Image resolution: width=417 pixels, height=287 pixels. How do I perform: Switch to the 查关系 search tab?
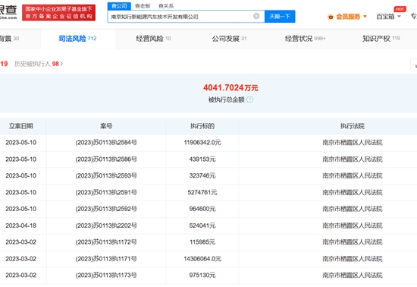point(166,6)
